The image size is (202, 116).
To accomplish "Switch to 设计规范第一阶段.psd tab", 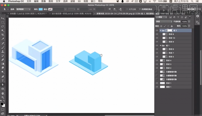I will [x=71, y=14].
